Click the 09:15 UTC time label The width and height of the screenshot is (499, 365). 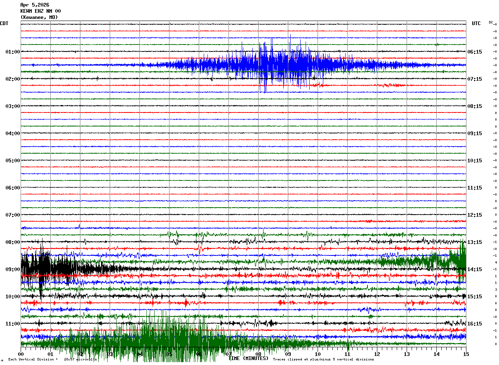coord(475,133)
